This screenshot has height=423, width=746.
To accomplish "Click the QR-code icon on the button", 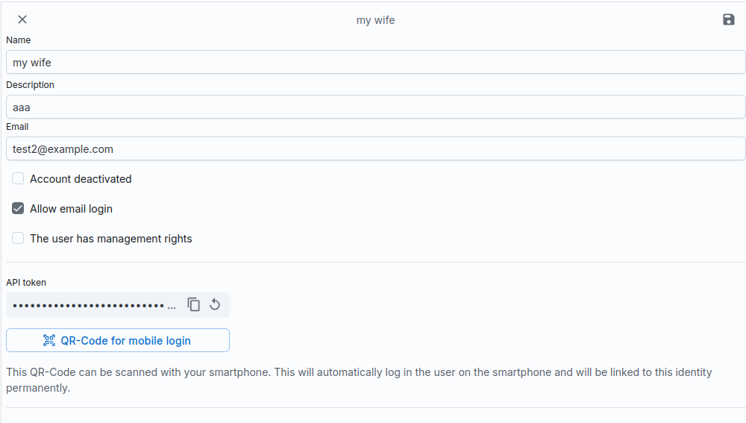I will (x=49, y=340).
